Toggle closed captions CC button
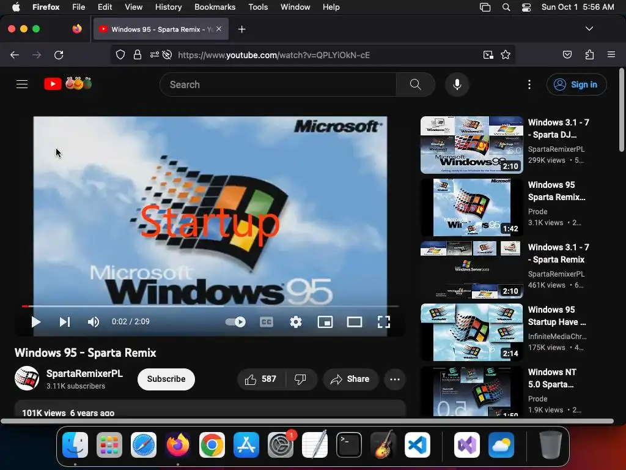The image size is (626, 470). point(267,322)
